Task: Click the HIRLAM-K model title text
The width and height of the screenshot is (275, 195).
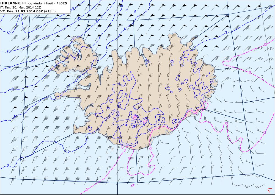Action: tap(10, 3)
